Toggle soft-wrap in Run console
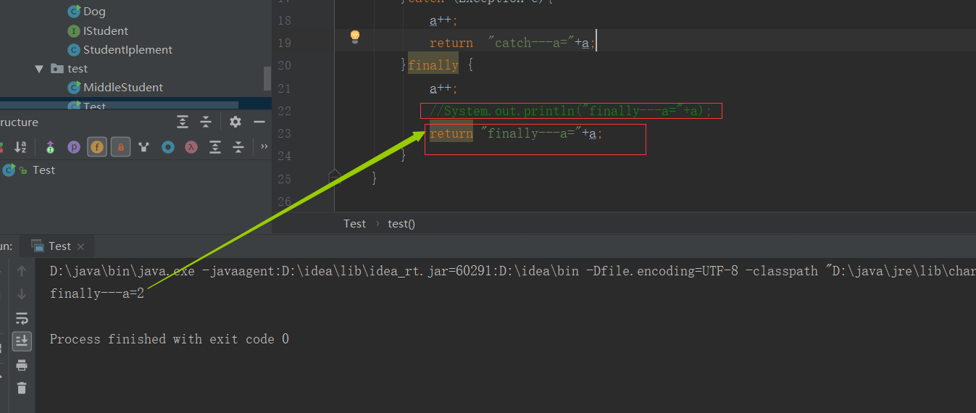976x413 pixels. coord(22,317)
